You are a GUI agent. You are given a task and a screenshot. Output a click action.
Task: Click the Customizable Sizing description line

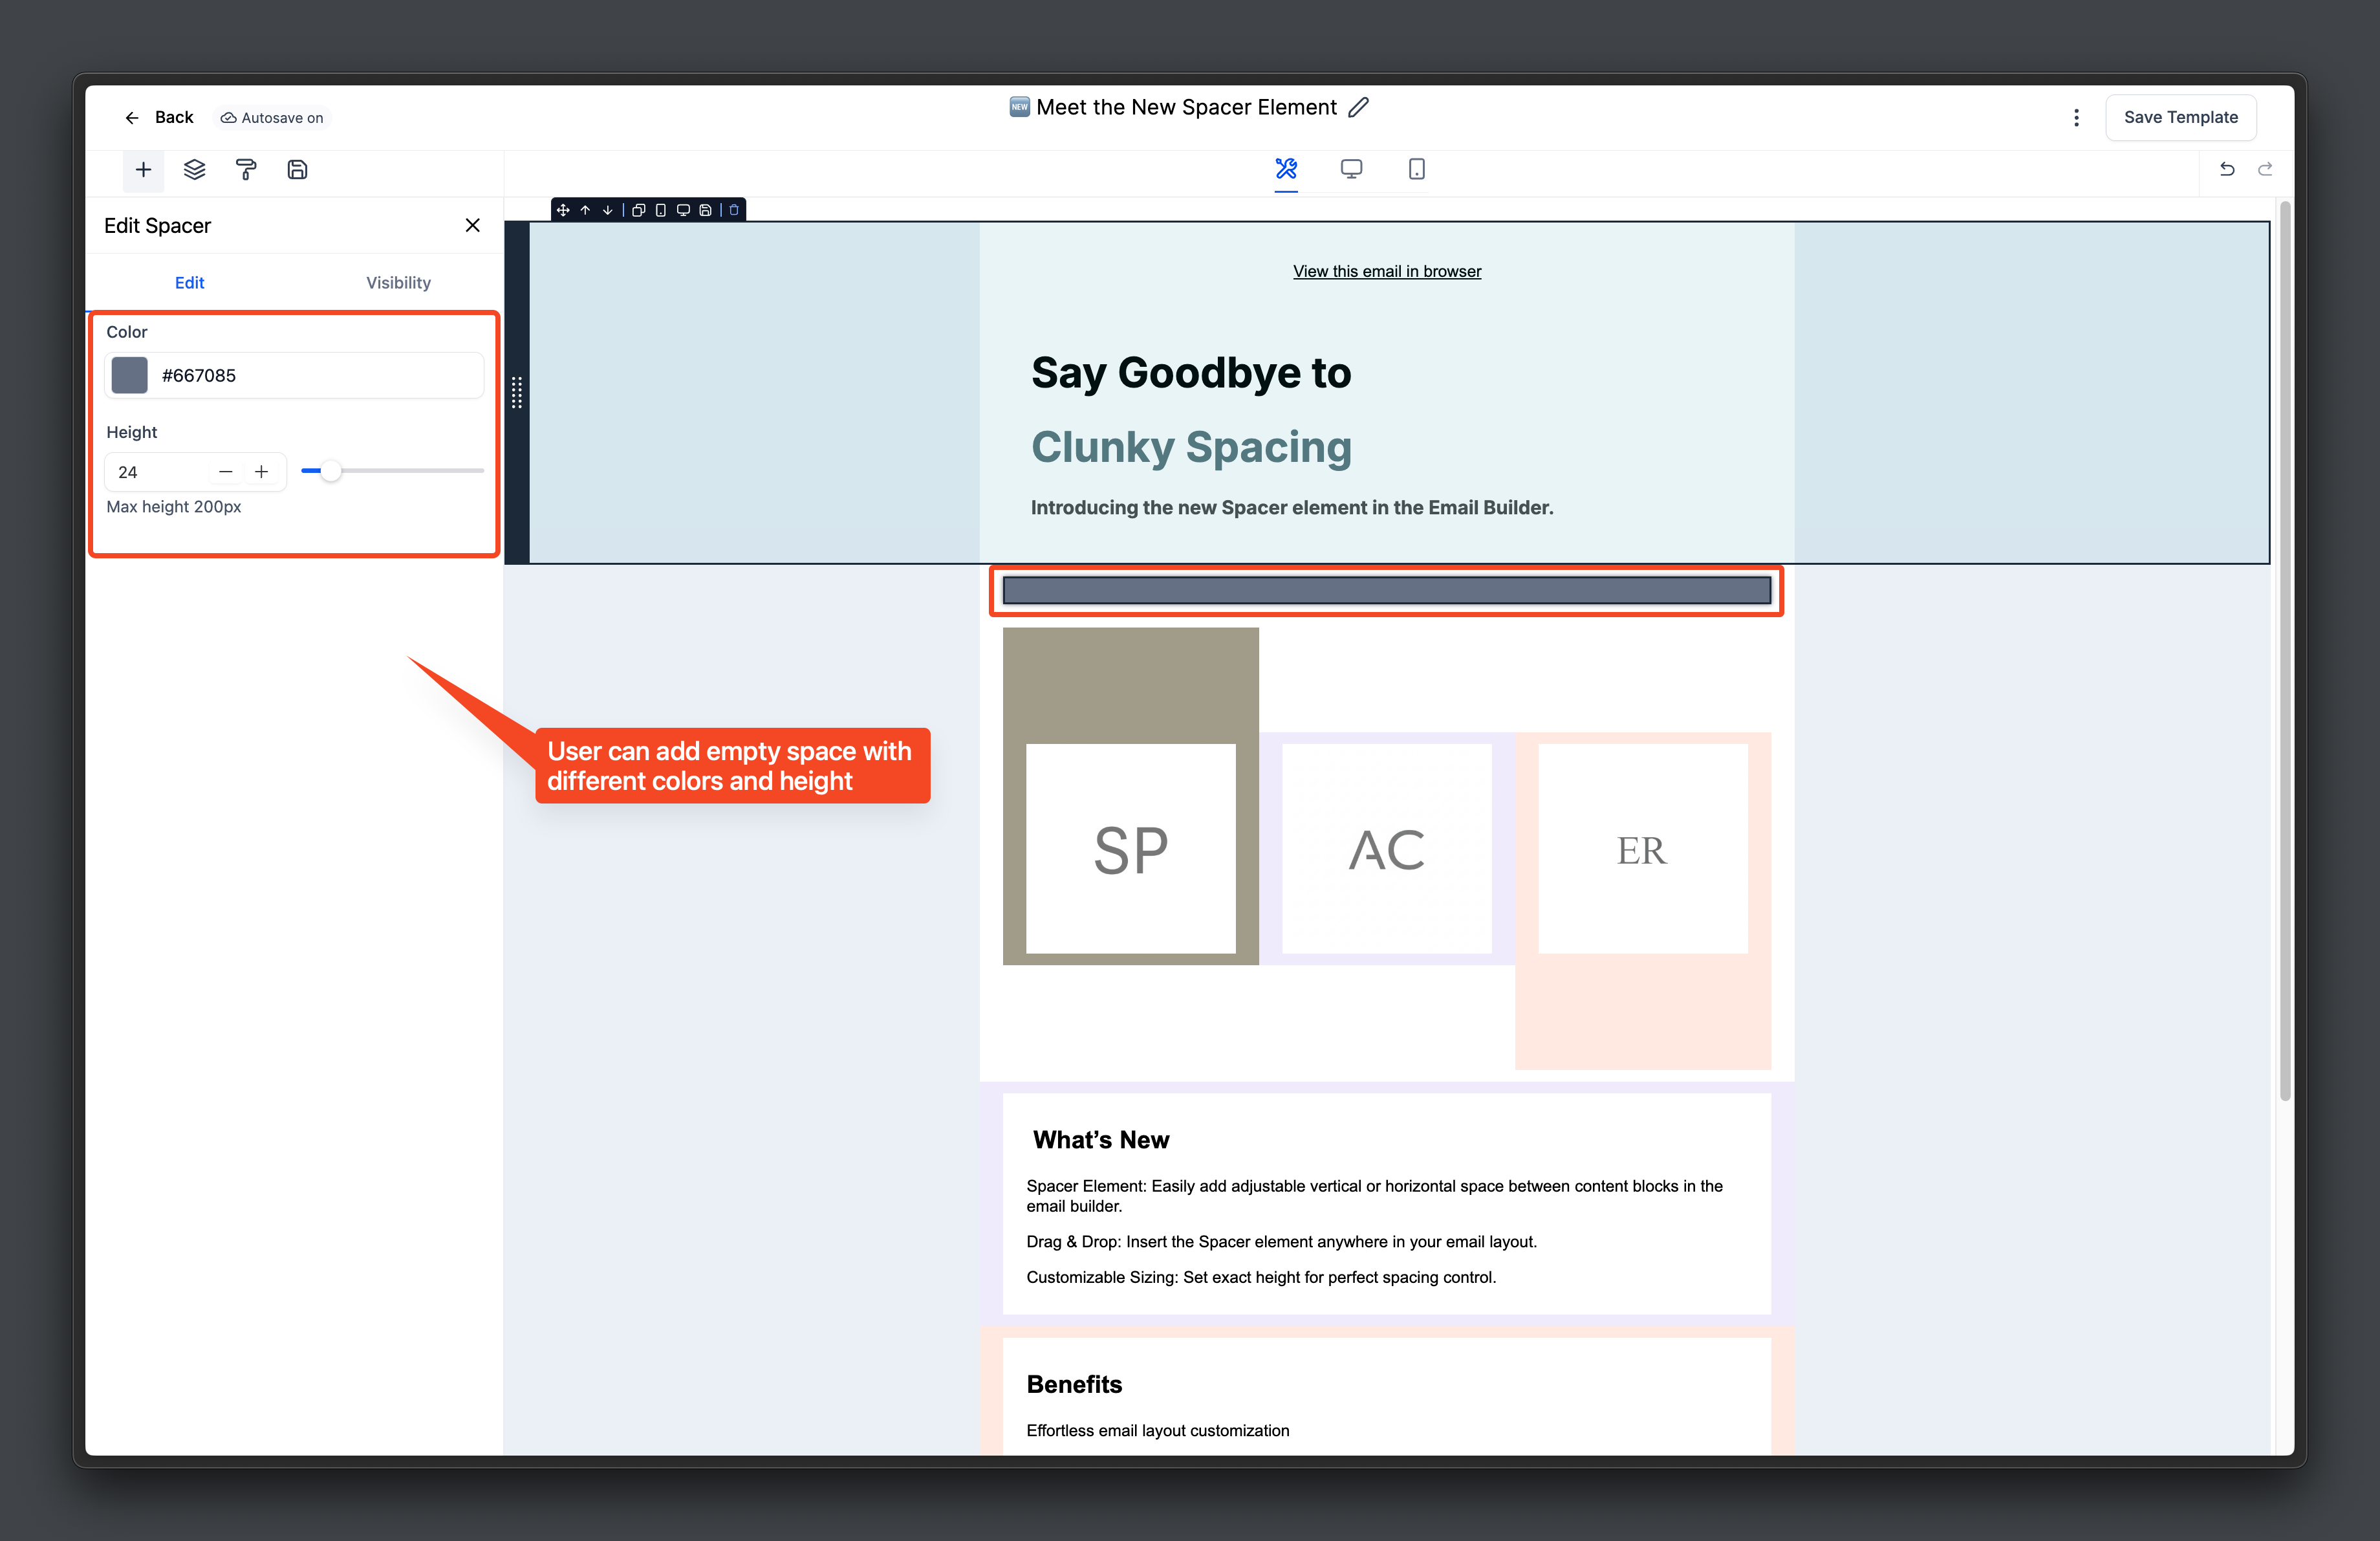(1260, 1277)
